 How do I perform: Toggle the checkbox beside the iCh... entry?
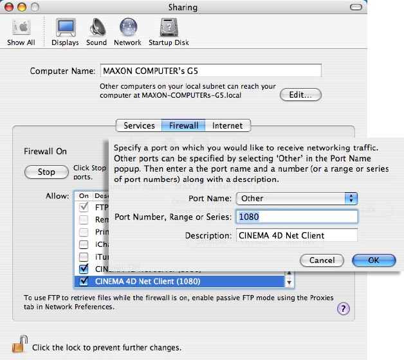pyautogui.click(x=84, y=244)
